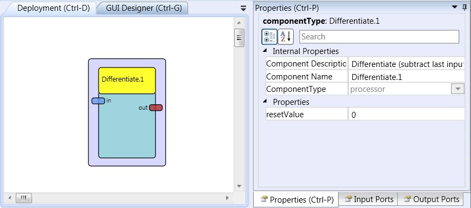Select the red 'out' output port
Screen dimensions: 471x208
pyautogui.click(x=156, y=108)
